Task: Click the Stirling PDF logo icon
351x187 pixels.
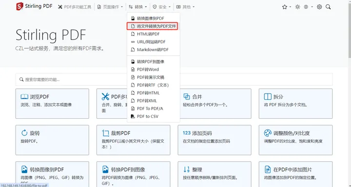Action: point(19,6)
